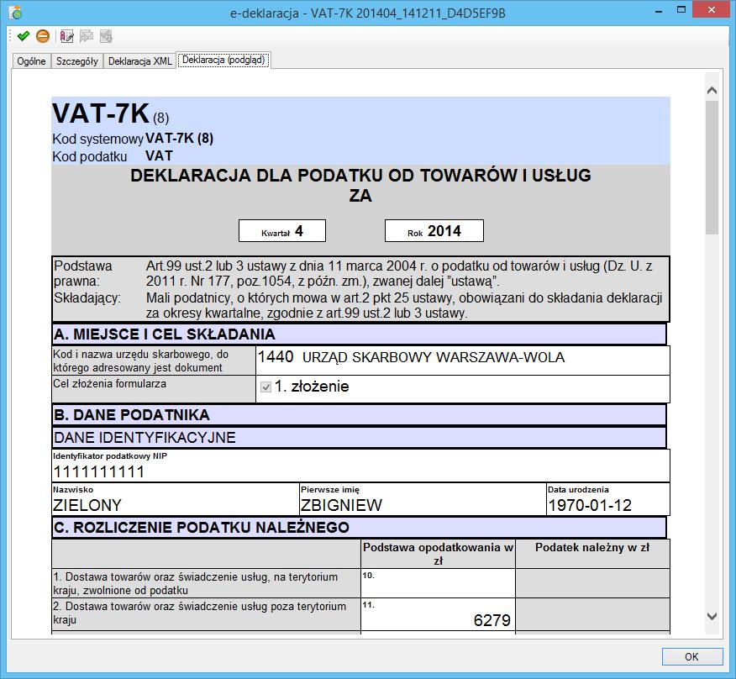
Task: Switch to the Szczegóły tab
Action: click(x=77, y=61)
